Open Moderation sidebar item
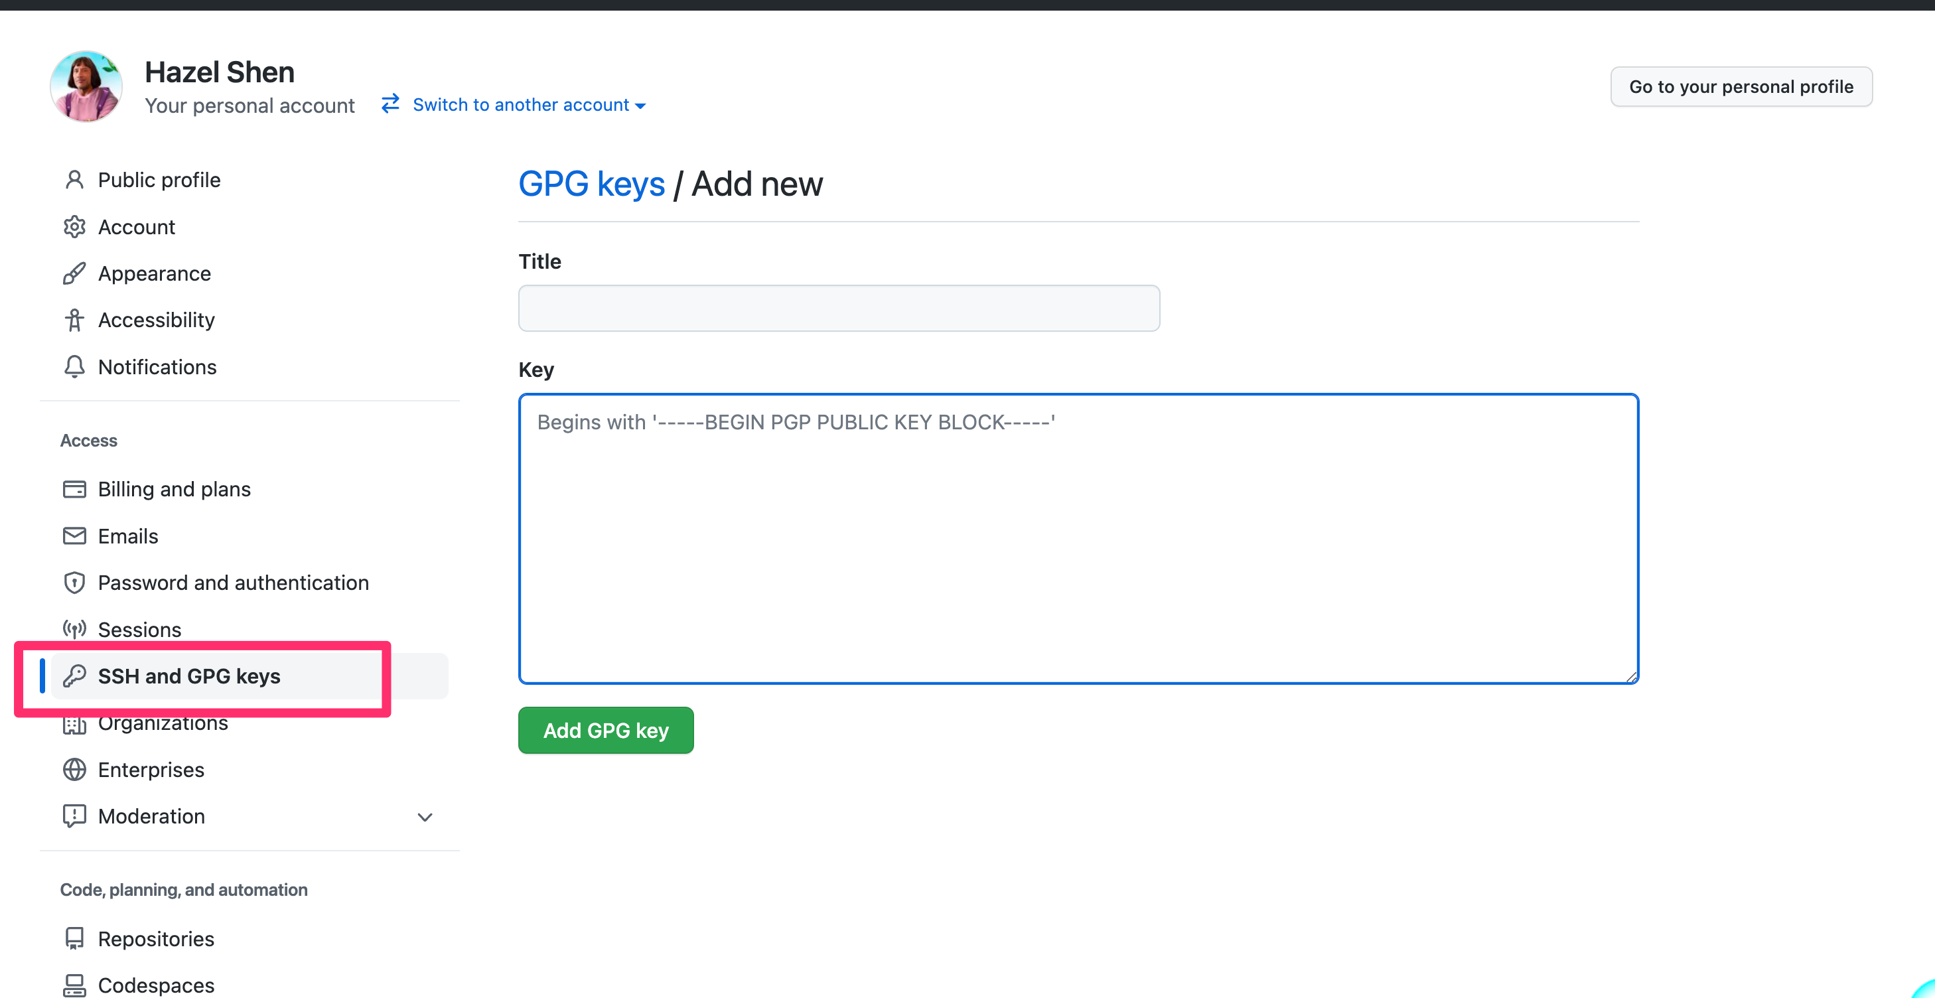The height and width of the screenshot is (998, 1935). [250, 816]
